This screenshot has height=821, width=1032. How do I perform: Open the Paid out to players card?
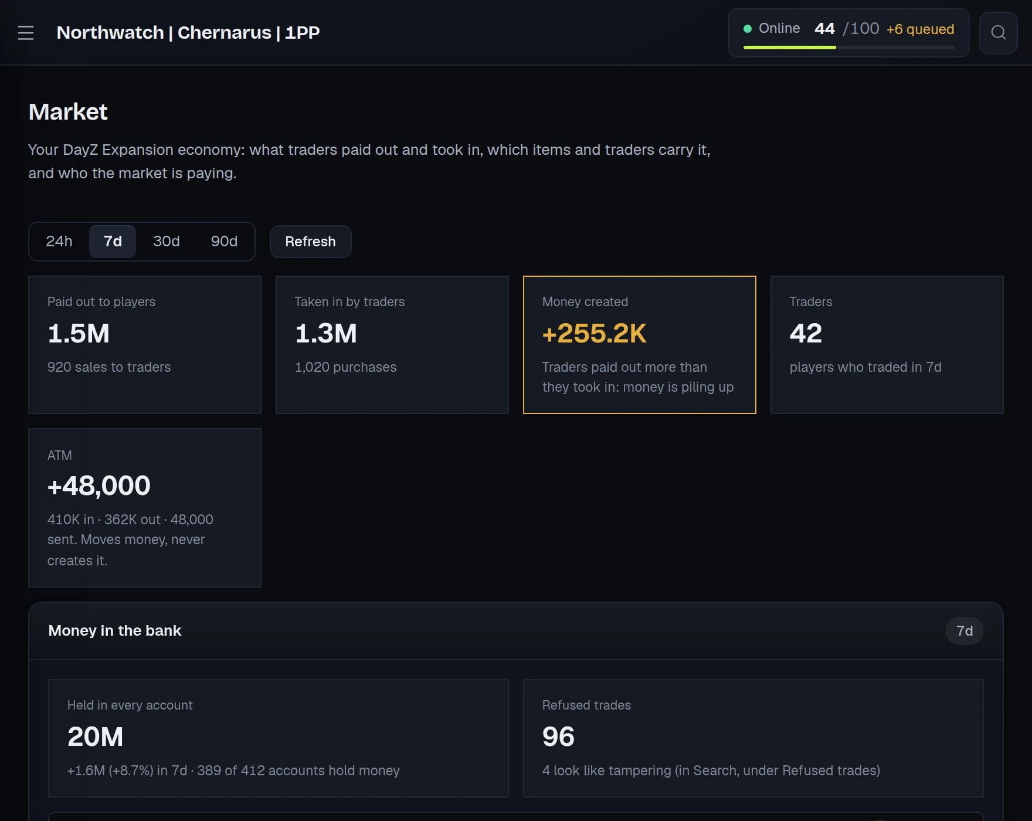(145, 345)
